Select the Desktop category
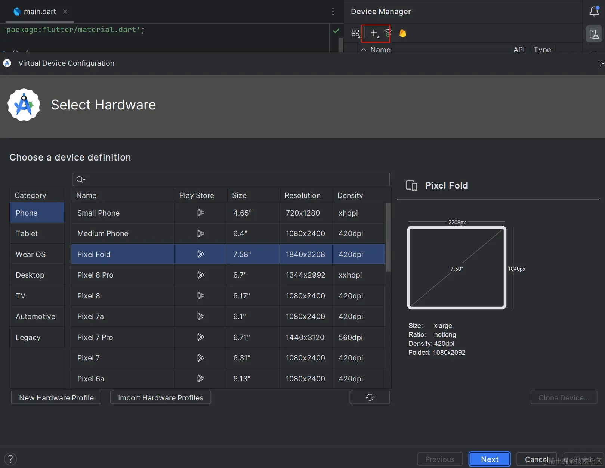 37,275
